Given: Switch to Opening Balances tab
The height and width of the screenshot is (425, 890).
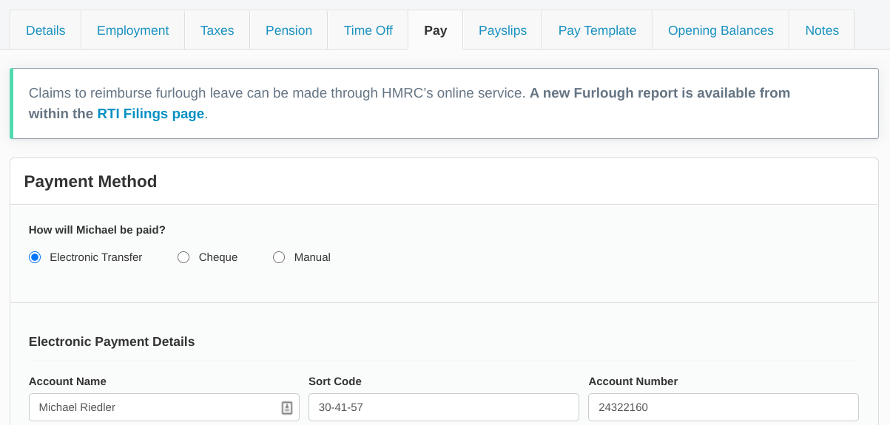Looking at the screenshot, I should click(x=721, y=30).
